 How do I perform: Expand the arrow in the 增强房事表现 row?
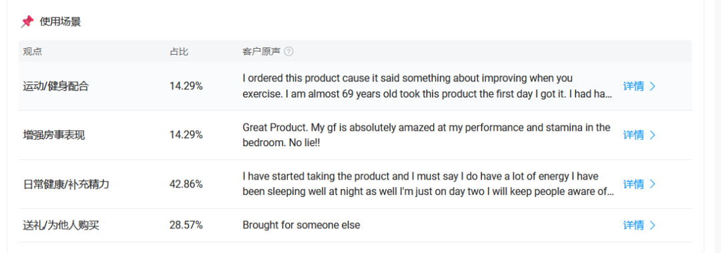click(652, 135)
